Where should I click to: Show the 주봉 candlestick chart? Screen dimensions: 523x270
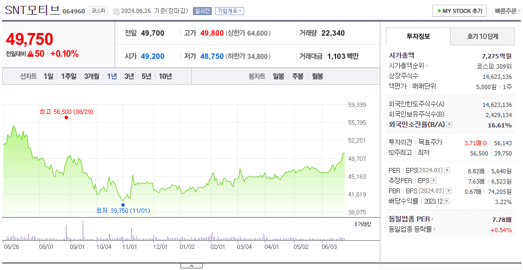pyautogui.click(x=298, y=76)
